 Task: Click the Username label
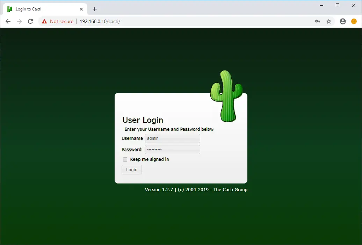132,138
